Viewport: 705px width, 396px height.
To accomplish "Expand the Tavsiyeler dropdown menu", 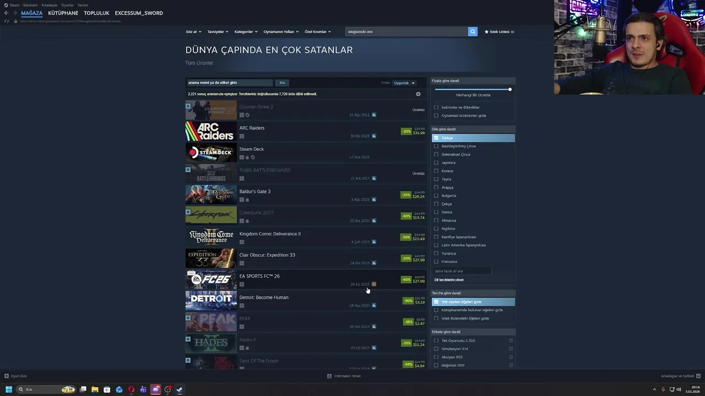I will (218, 31).
